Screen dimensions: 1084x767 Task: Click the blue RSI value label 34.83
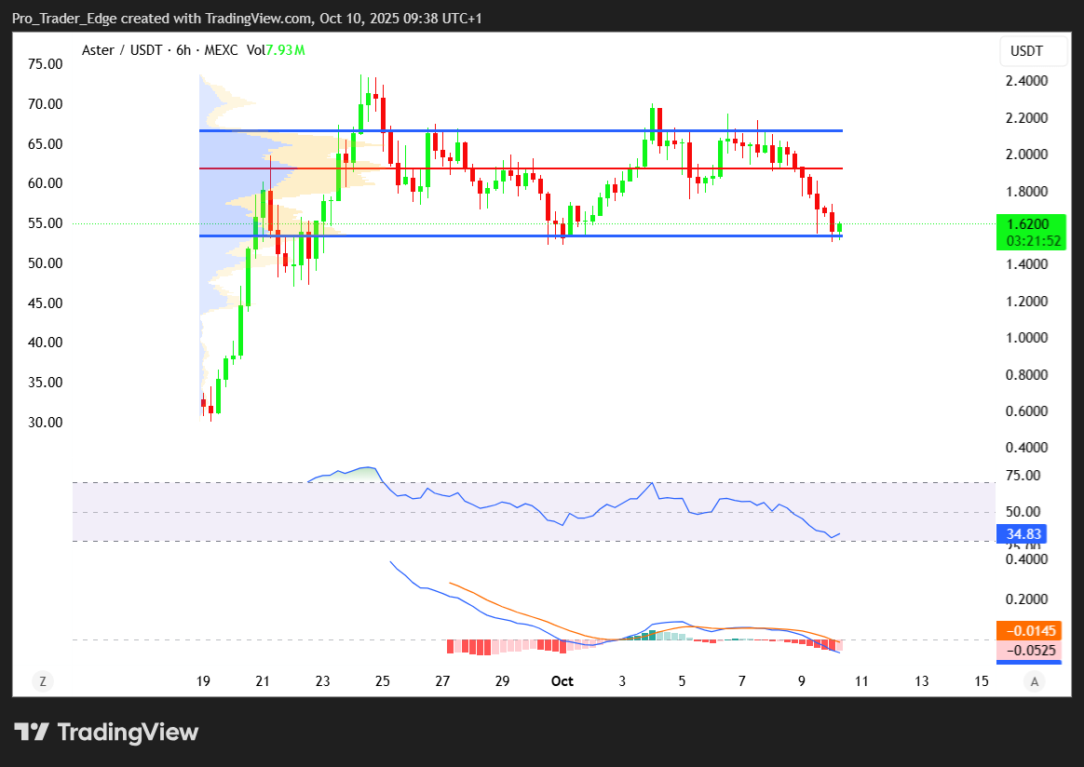(1023, 534)
